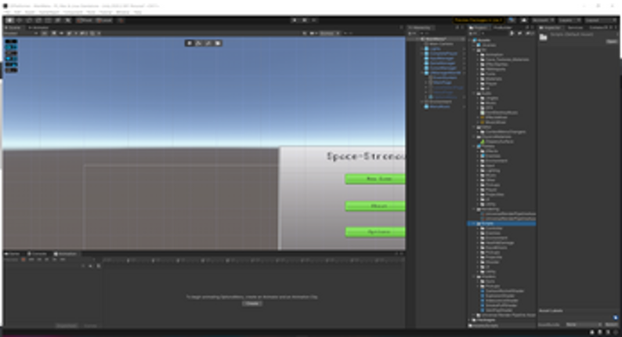Switch to the Inspector tab
The height and width of the screenshot is (337, 622).
pyautogui.click(x=550, y=27)
